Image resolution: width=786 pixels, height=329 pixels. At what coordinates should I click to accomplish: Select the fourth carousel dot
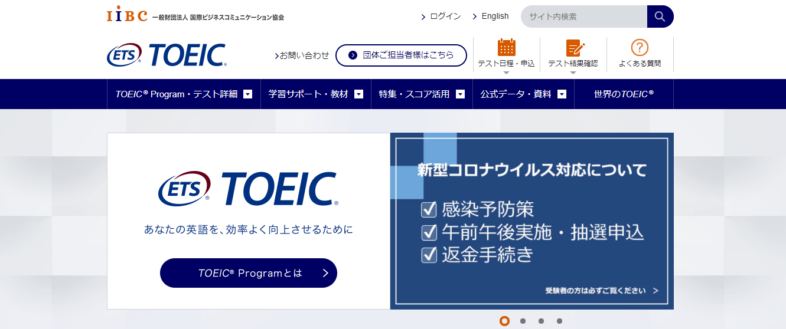pyautogui.click(x=559, y=321)
